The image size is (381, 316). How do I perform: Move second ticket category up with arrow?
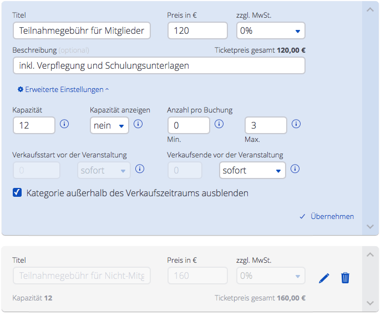(x=370, y=254)
